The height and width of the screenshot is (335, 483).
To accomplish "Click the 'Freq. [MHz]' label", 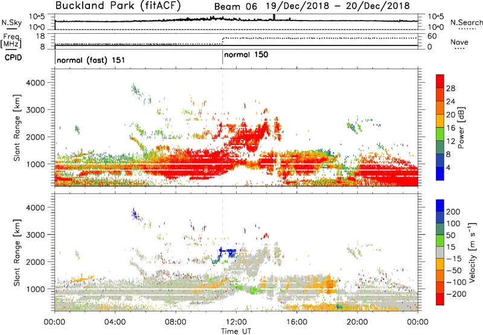I will coord(11,41).
